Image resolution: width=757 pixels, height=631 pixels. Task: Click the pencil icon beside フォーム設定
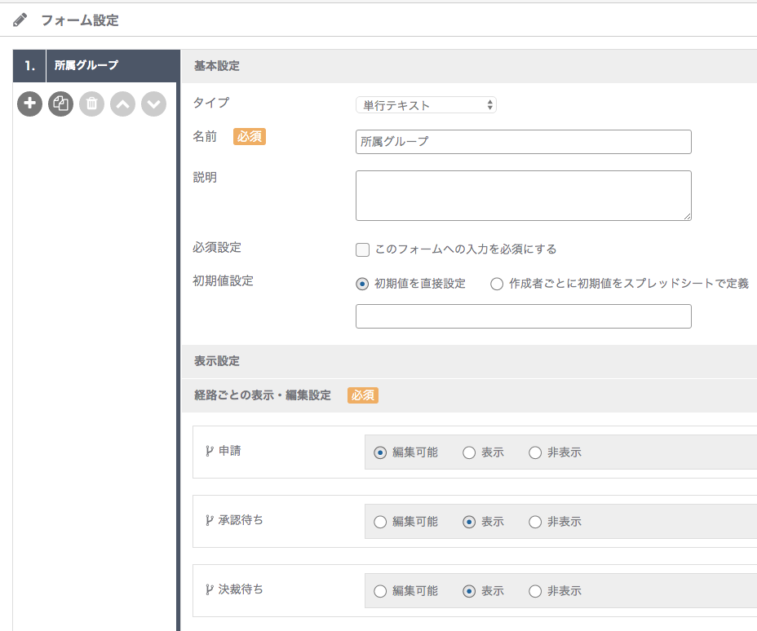pyautogui.click(x=20, y=20)
